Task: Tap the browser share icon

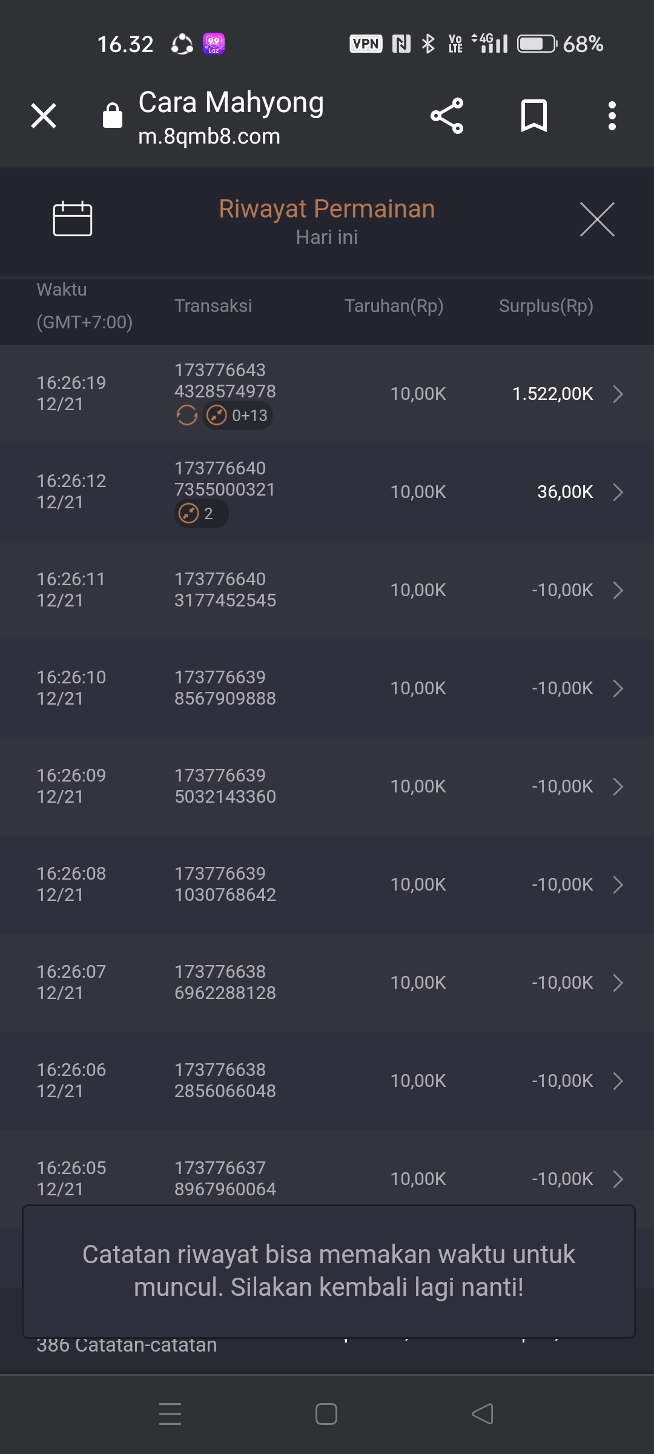Action: click(447, 116)
